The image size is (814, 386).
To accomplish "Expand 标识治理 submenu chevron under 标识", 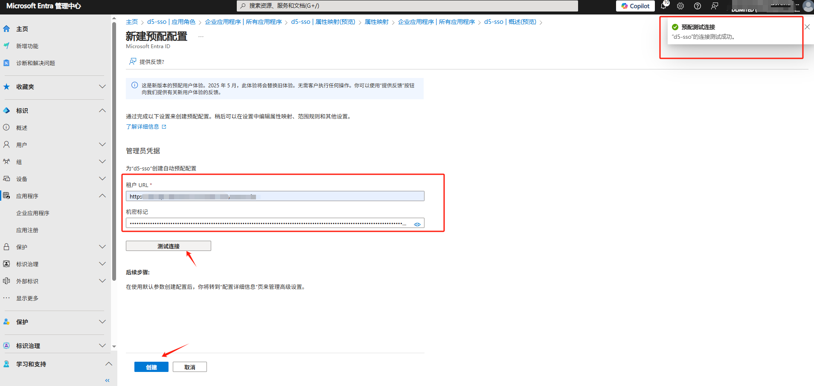I will 102,264.
